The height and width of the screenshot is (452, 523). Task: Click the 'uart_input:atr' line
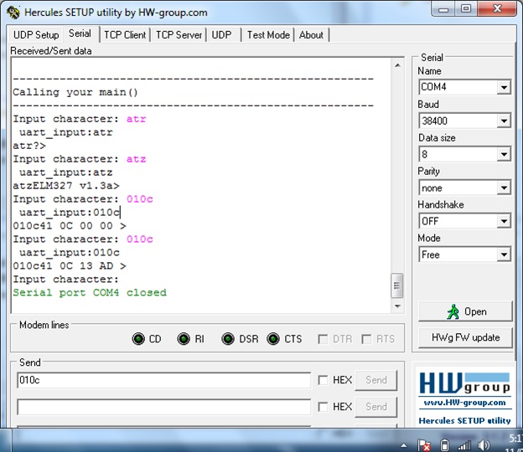[66, 132]
